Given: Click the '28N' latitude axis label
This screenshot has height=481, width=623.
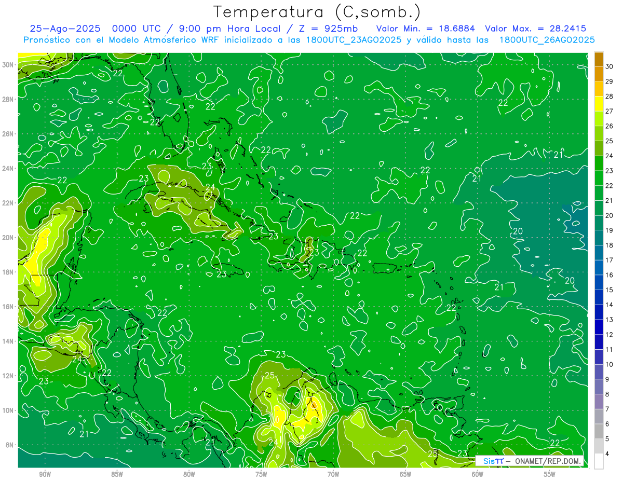Looking at the screenshot, I should pyautogui.click(x=8, y=99).
